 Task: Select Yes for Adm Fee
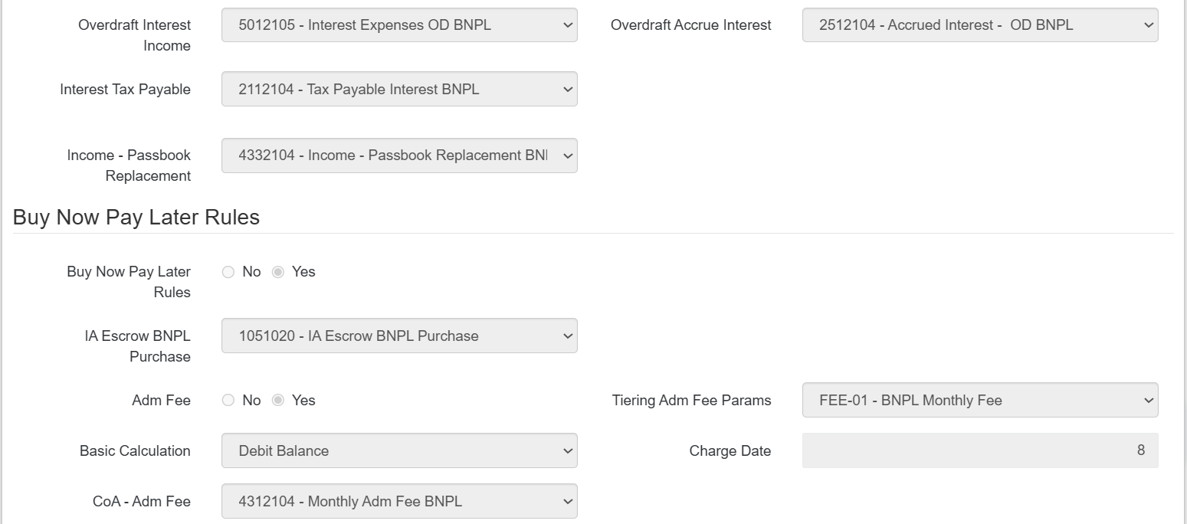[278, 400]
